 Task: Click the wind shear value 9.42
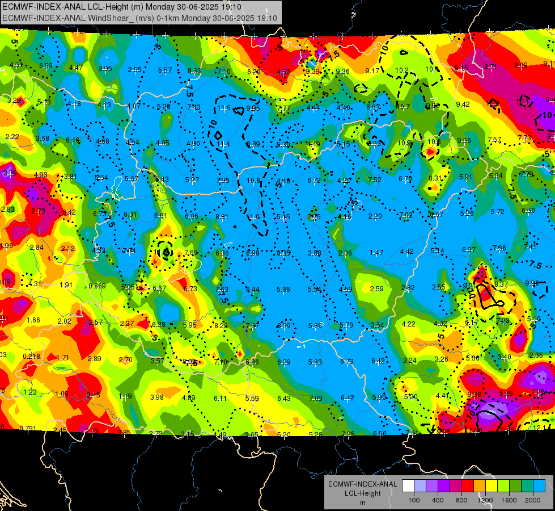click(x=463, y=104)
